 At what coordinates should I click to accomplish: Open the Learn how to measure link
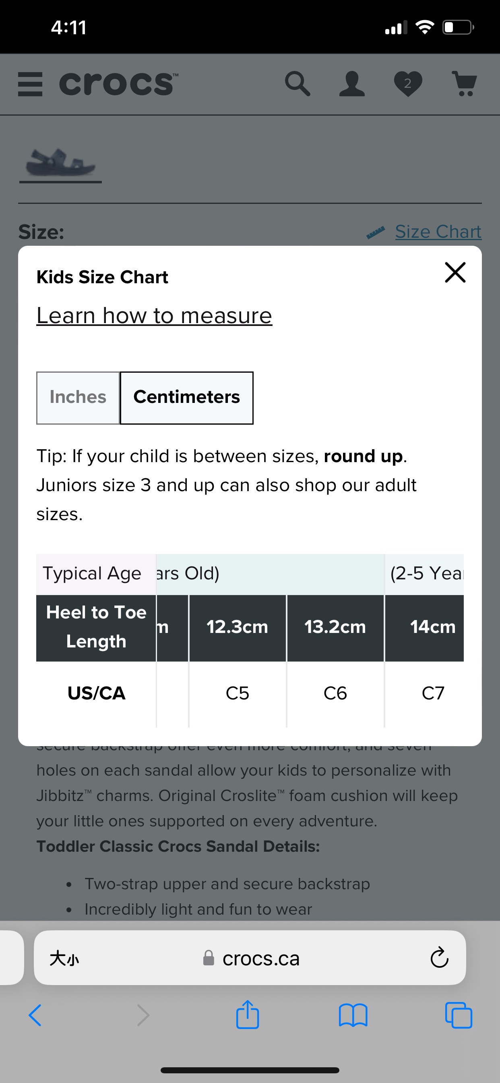click(154, 315)
